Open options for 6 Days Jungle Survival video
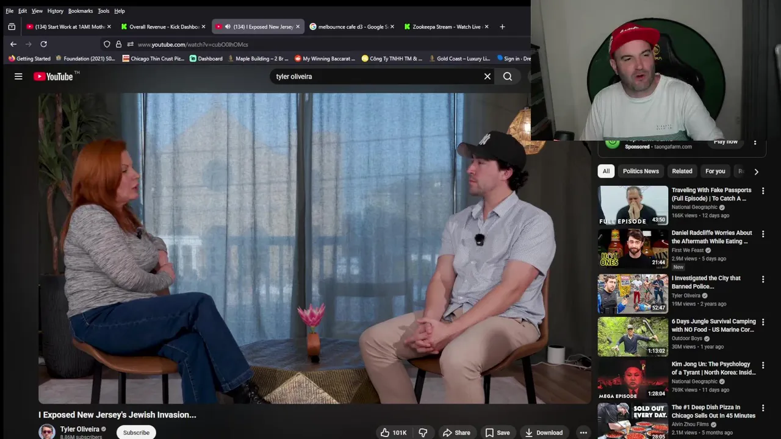 point(763,322)
